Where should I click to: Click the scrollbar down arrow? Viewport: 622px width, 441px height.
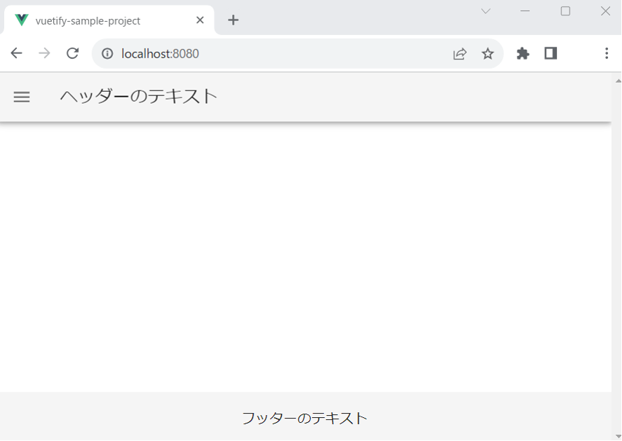(x=618, y=436)
